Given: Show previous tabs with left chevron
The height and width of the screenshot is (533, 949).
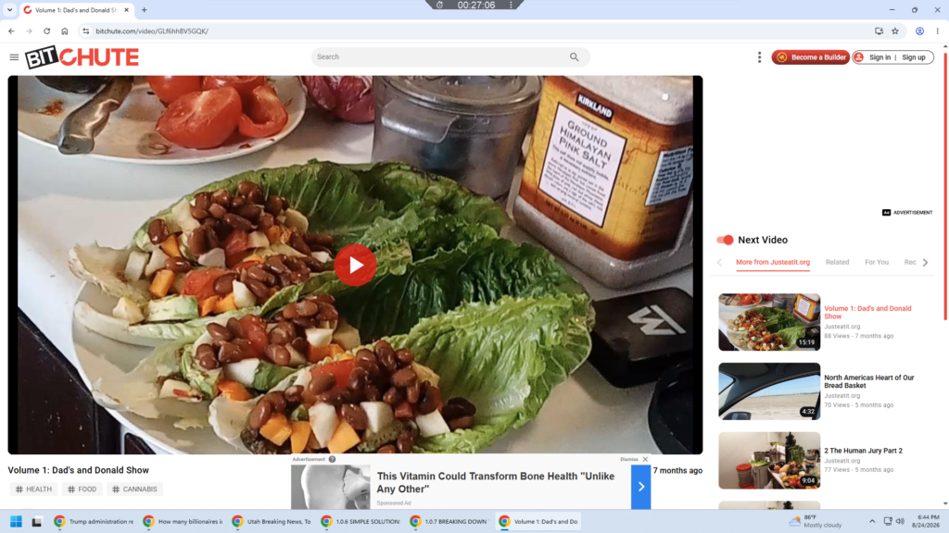Looking at the screenshot, I should 719,262.
